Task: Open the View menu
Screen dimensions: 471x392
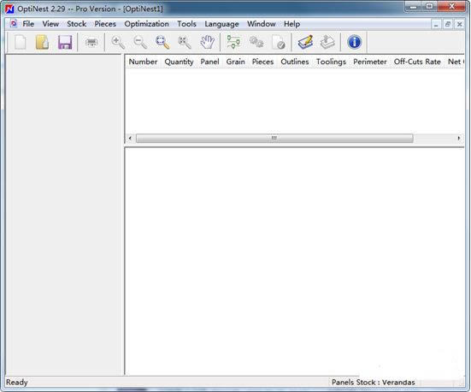Action: pyautogui.click(x=50, y=24)
